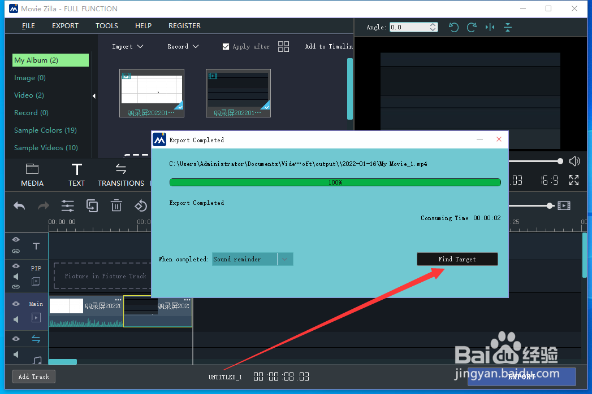Click the rotate clip tool icon
Screen dimensions: 592x394
[x=141, y=206]
